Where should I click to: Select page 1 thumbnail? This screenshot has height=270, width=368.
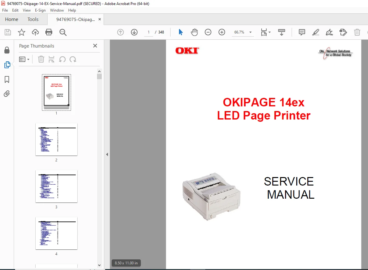click(56, 92)
